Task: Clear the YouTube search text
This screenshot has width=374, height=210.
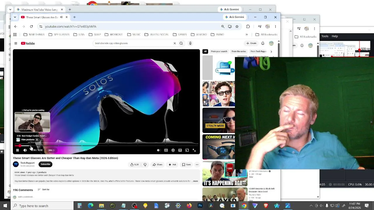Action: (175, 43)
